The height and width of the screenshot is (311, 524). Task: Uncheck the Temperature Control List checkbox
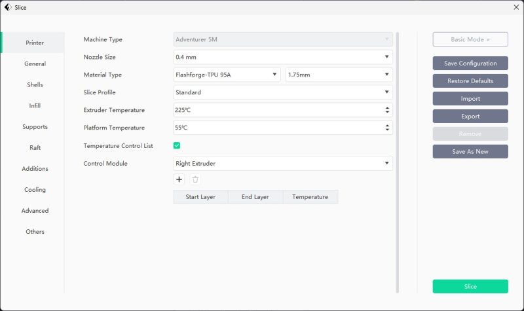[177, 145]
